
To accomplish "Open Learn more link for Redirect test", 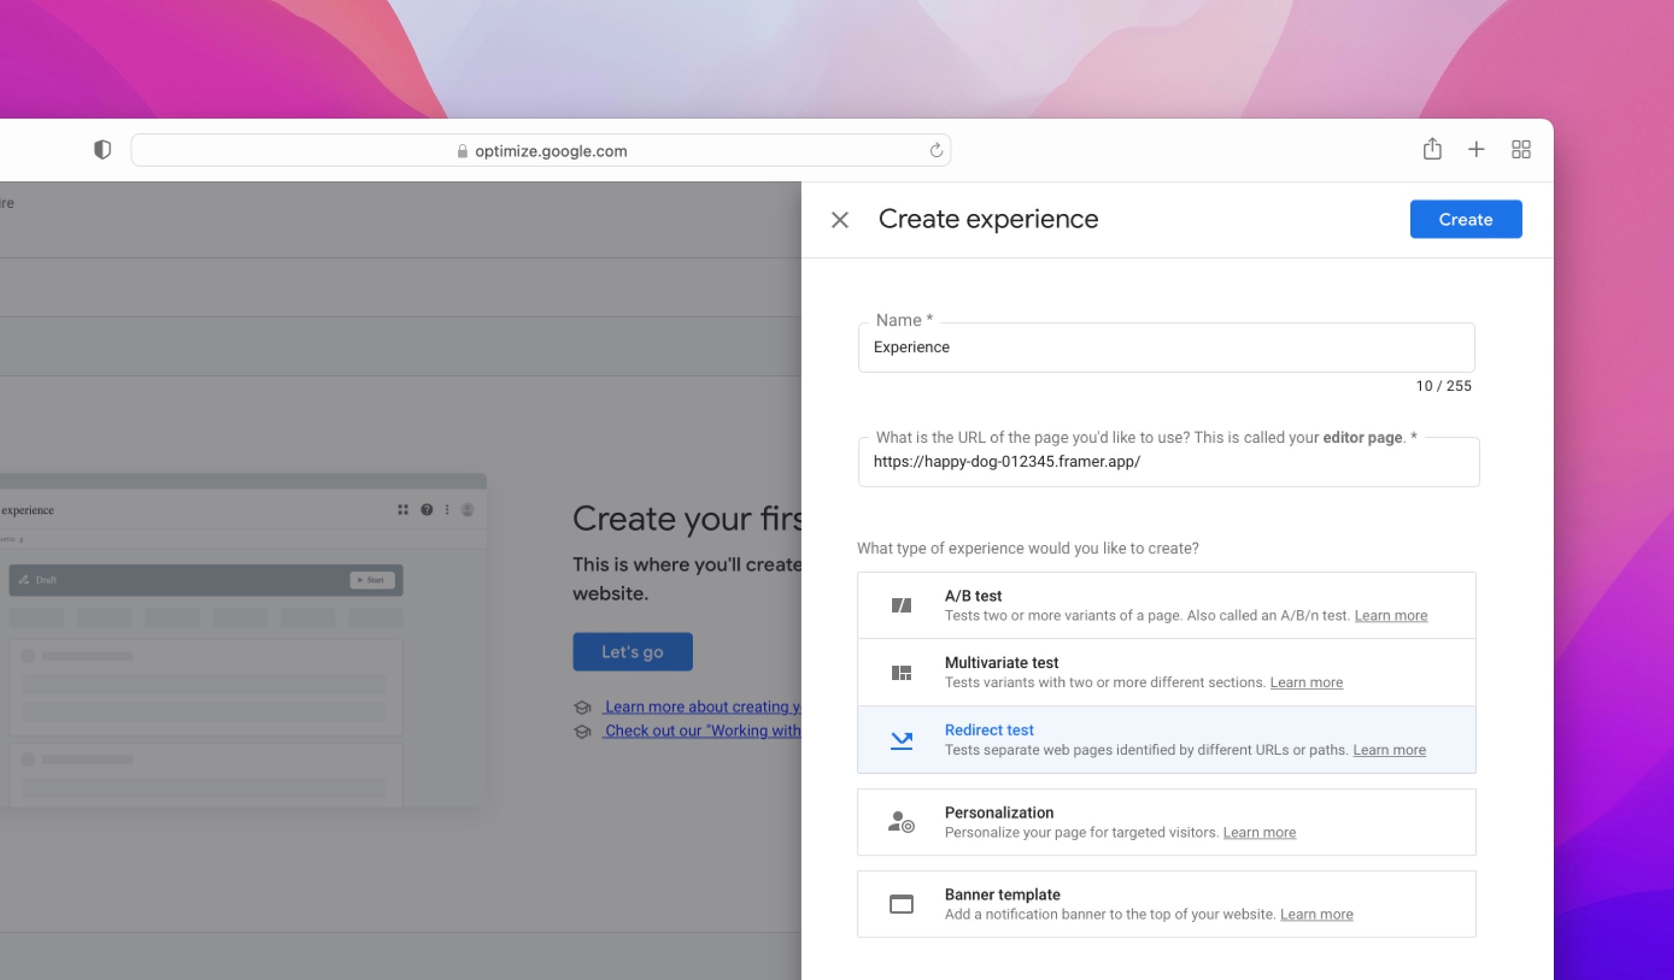I will pos(1389,749).
